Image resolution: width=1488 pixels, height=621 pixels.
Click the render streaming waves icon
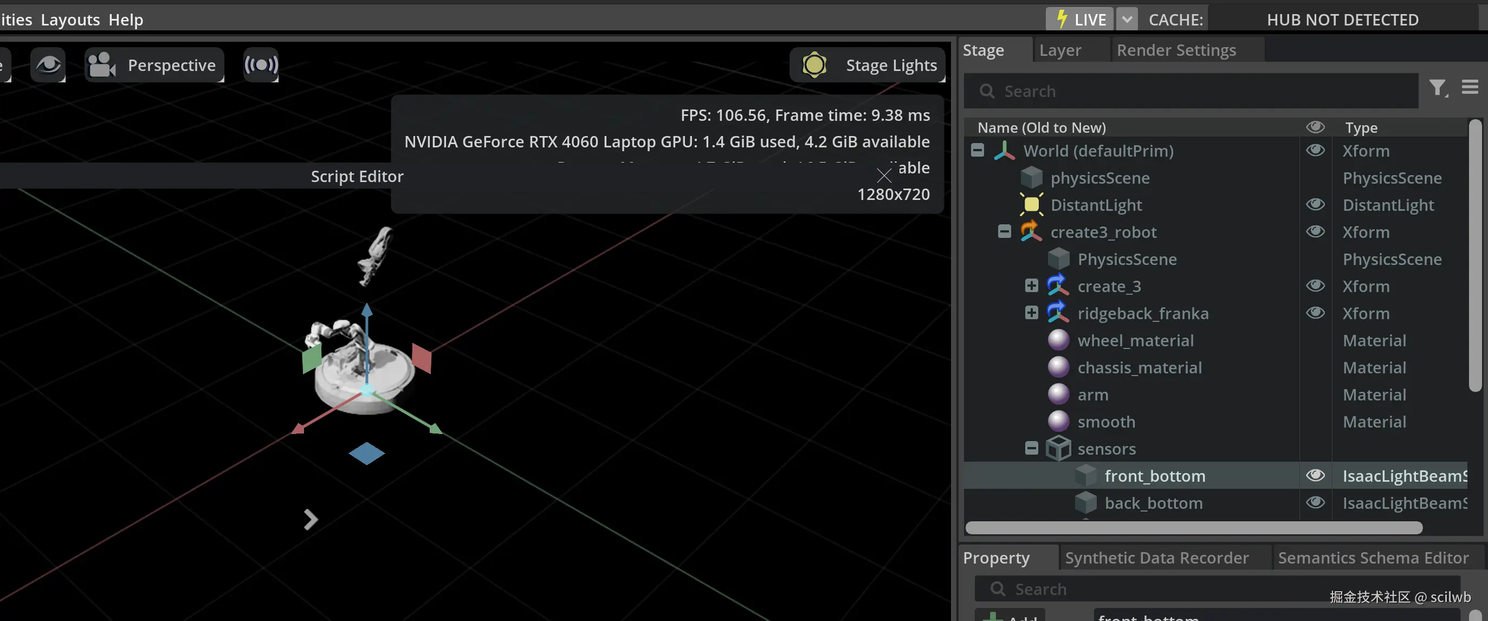(261, 64)
